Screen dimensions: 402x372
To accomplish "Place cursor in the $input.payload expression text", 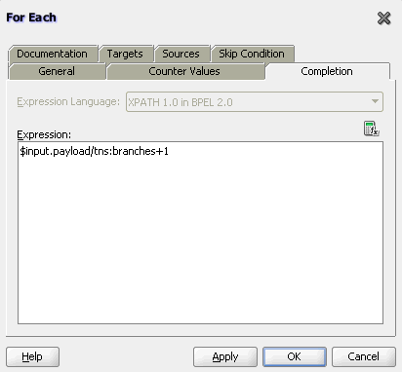I will pyautogui.click(x=95, y=151).
